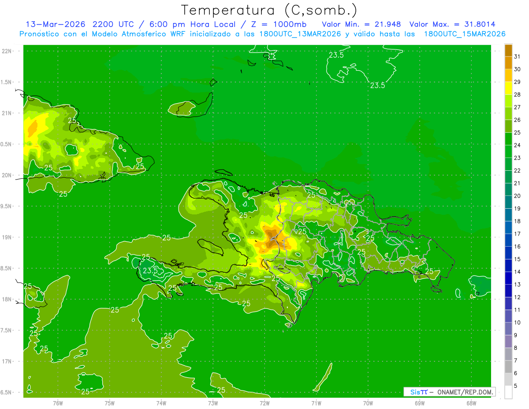Click the '18N' latitude axis label

pos(7,299)
